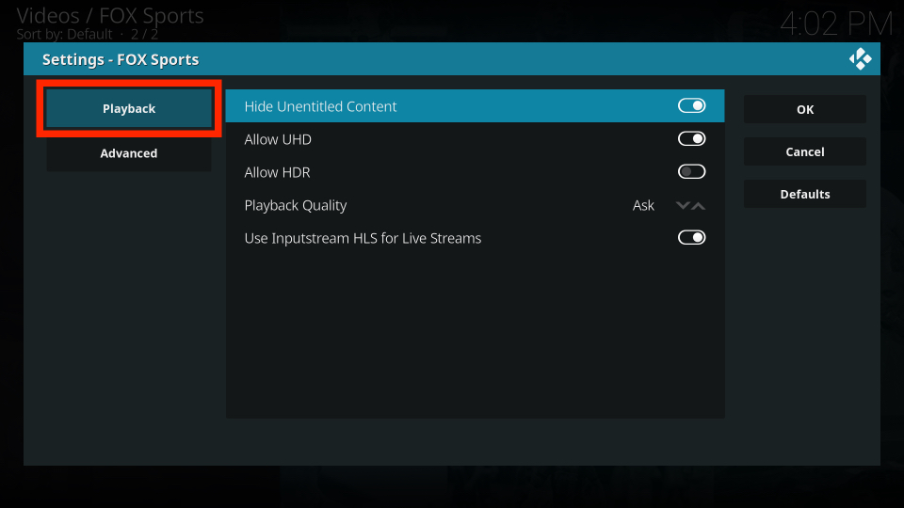Click the Kodi logo icon in dialog header
The image size is (904, 508).
860,58
